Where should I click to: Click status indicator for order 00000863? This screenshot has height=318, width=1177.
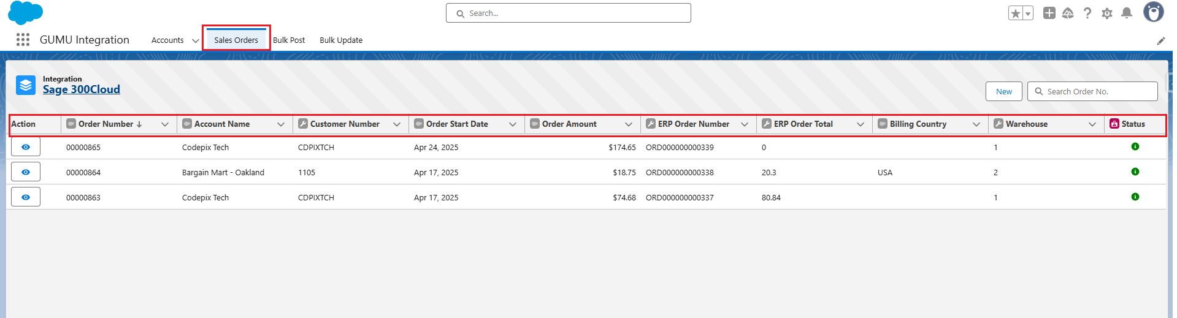[x=1135, y=197]
